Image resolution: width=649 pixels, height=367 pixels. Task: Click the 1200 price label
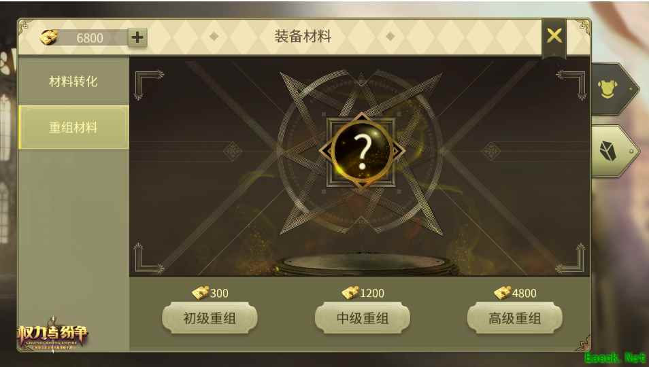372,293
